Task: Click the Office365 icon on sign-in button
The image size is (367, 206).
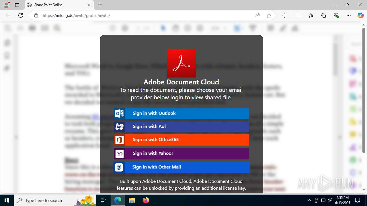Action: [x=119, y=140]
